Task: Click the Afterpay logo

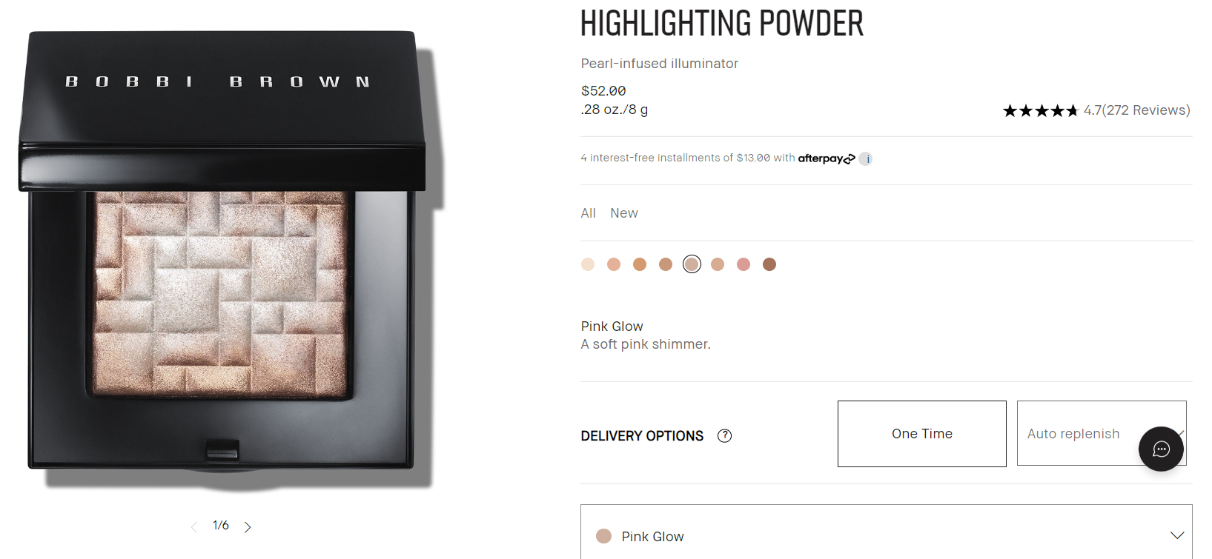Action: coord(826,158)
